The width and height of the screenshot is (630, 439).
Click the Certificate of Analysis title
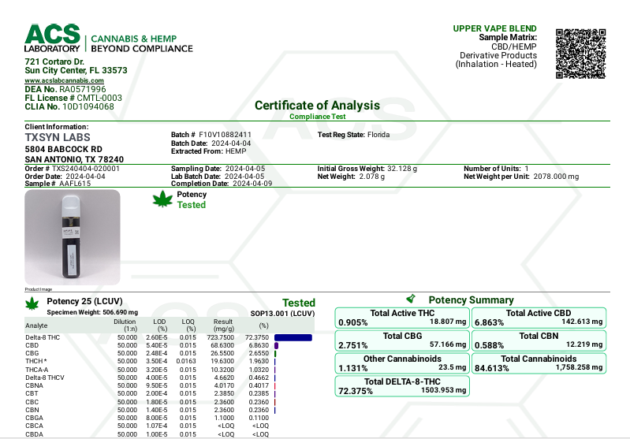coord(318,106)
